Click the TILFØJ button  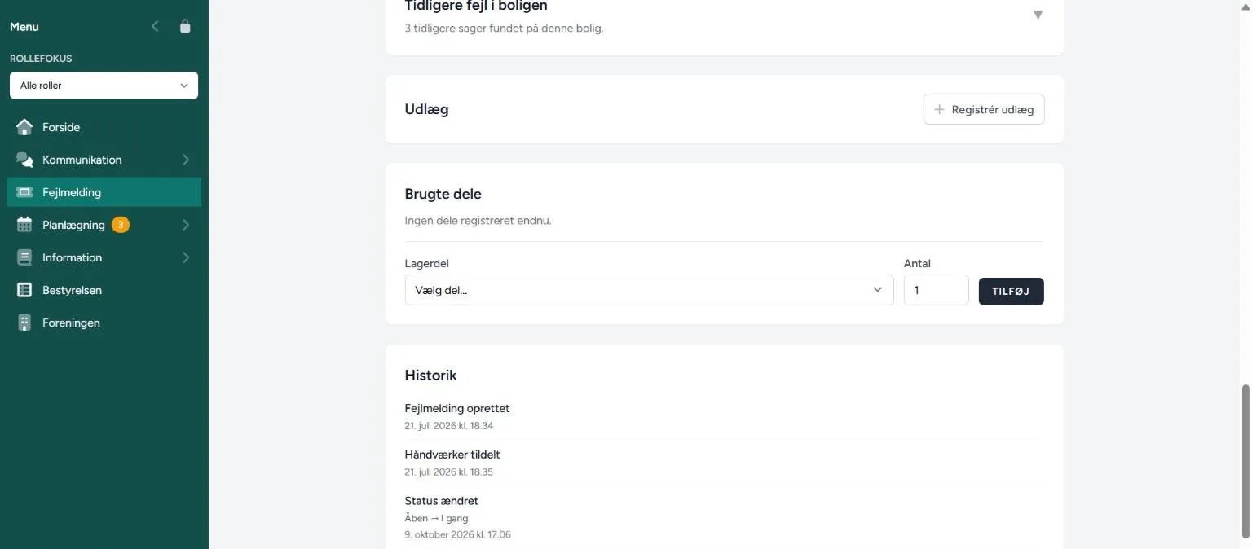(x=1011, y=291)
